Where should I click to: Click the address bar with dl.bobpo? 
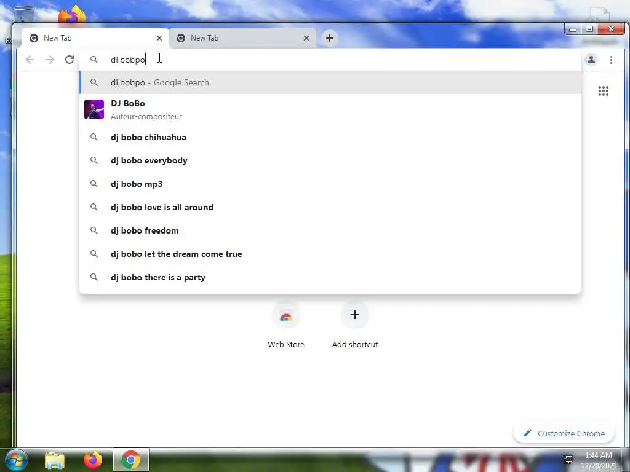pyautogui.click(x=330, y=60)
